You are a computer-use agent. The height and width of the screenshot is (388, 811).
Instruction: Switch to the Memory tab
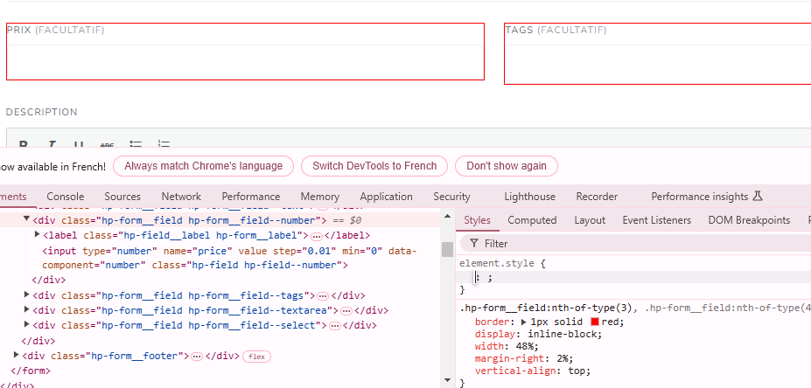(x=320, y=197)
